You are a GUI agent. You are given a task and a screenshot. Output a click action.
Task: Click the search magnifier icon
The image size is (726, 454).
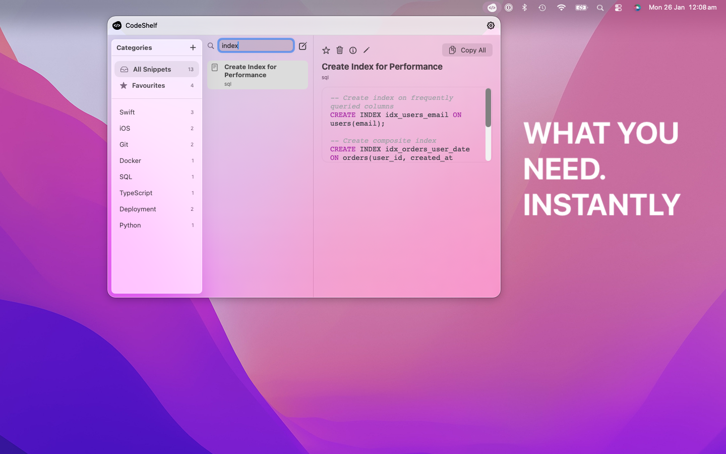[211, 45]
